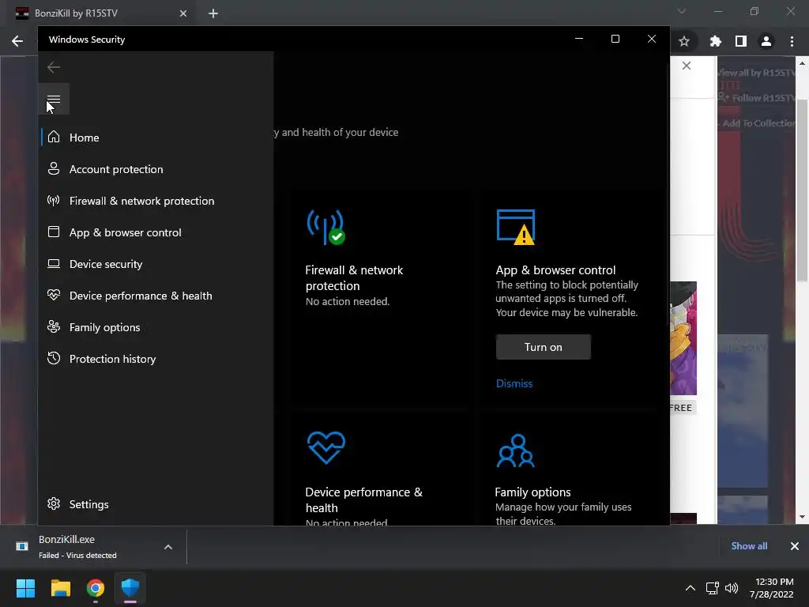Open the Device performance & health tile heading

click(x=363, y=500)
